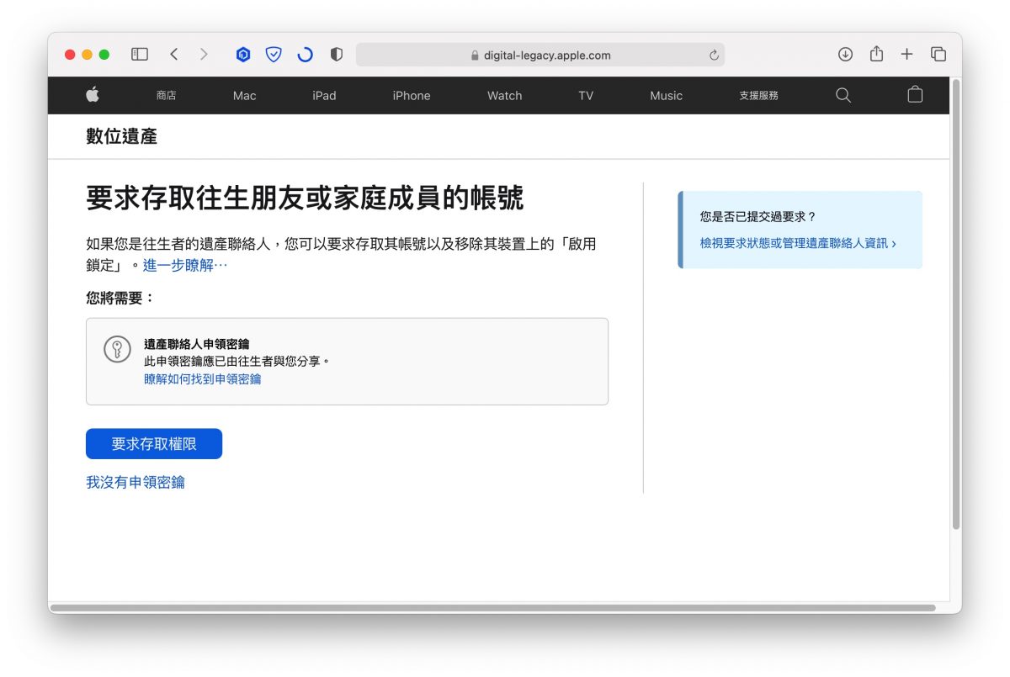1010x677 pixels.
Task: Open the Watch navigation item
Action: 505,96
